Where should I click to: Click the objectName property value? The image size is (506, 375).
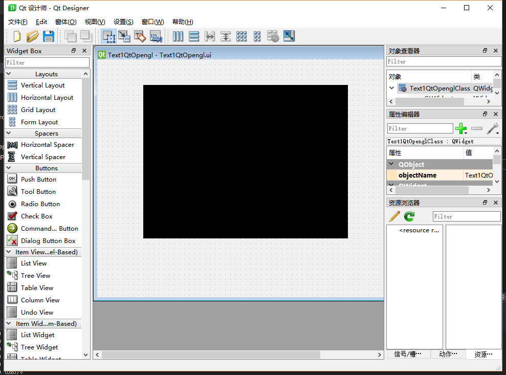tap(478, 175)
